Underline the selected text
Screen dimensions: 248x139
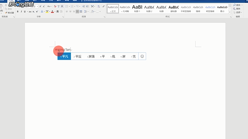coord(25,12)
